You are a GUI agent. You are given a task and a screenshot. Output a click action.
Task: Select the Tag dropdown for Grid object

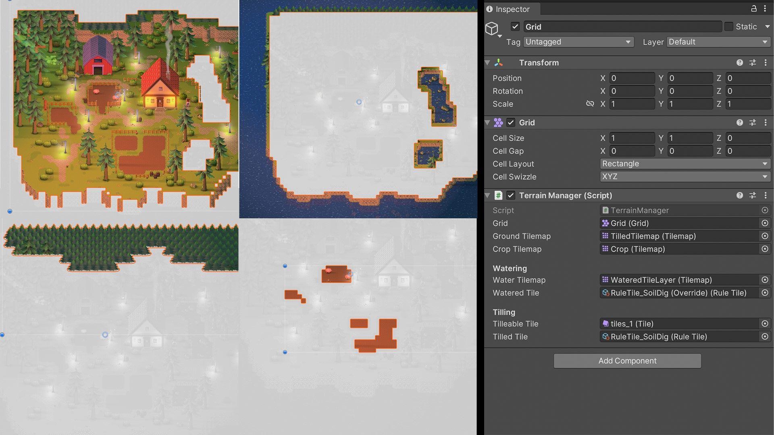click(x=577, y=41)
